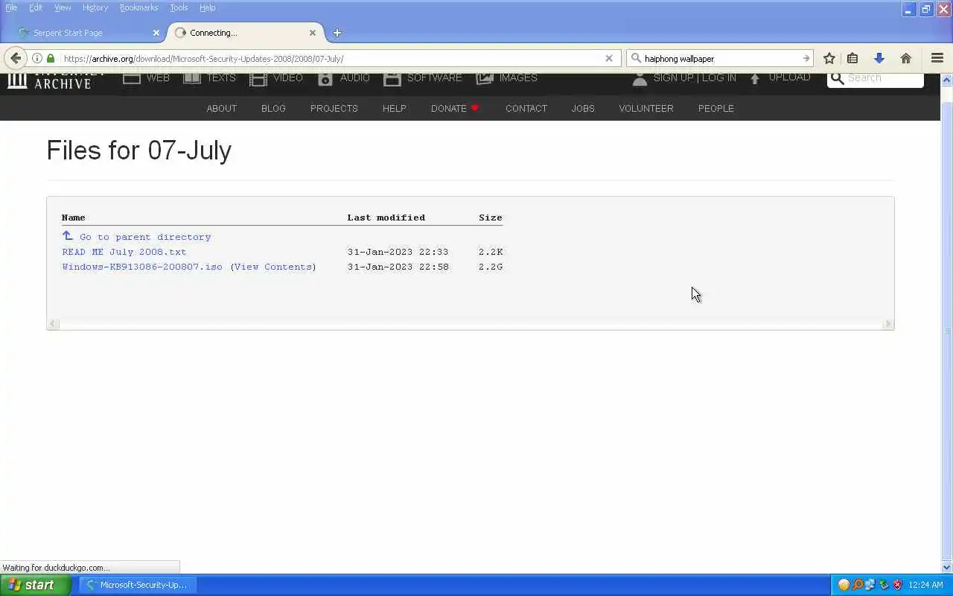Open the Edit menu
Image resolution: width=953 pixels, height=596 pixels.
coord(36,7)
